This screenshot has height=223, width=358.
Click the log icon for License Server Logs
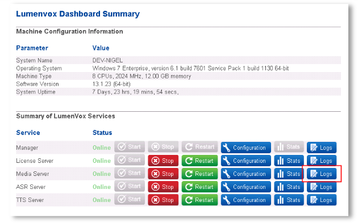point(314,161)
